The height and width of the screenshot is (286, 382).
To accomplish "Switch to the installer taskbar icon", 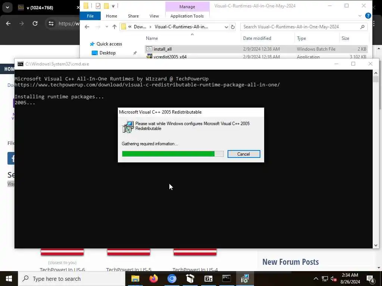I will [x=245, y=279].
